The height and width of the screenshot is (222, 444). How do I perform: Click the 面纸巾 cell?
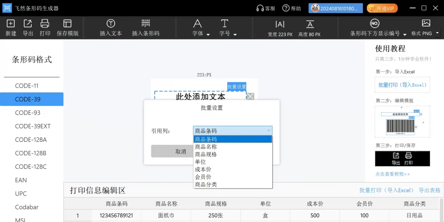166,215
